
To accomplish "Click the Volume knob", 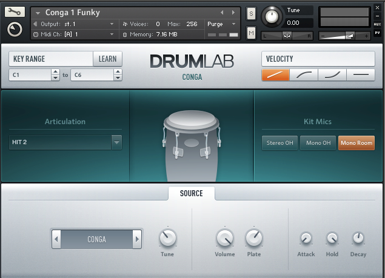I will [225, 237].
